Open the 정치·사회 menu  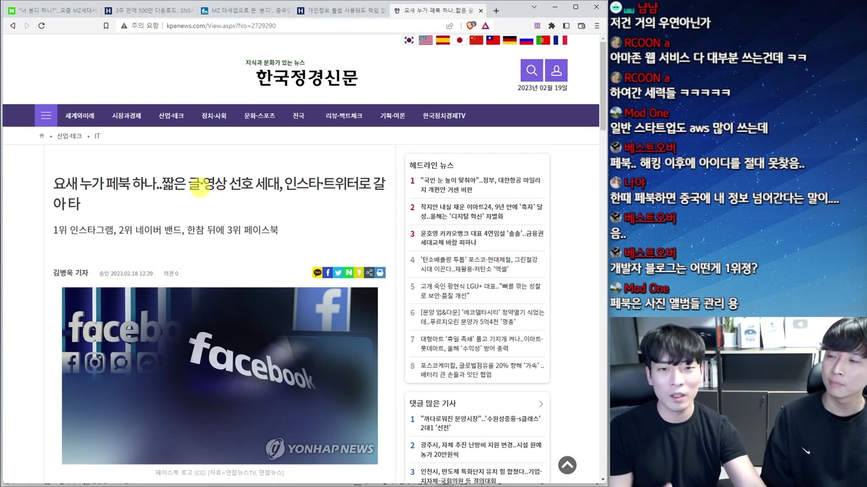coord(214,116)
